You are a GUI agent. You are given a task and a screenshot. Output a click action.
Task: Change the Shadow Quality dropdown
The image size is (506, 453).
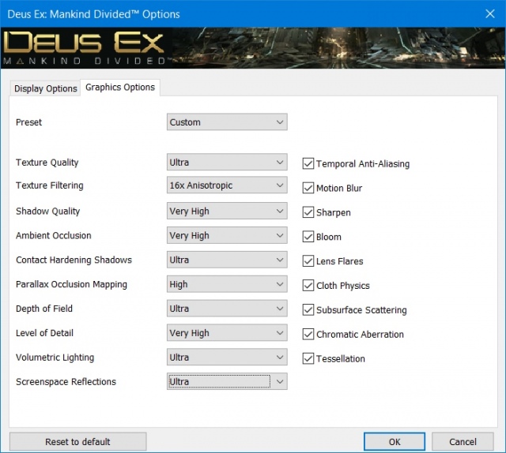click(x=227, y=211)
